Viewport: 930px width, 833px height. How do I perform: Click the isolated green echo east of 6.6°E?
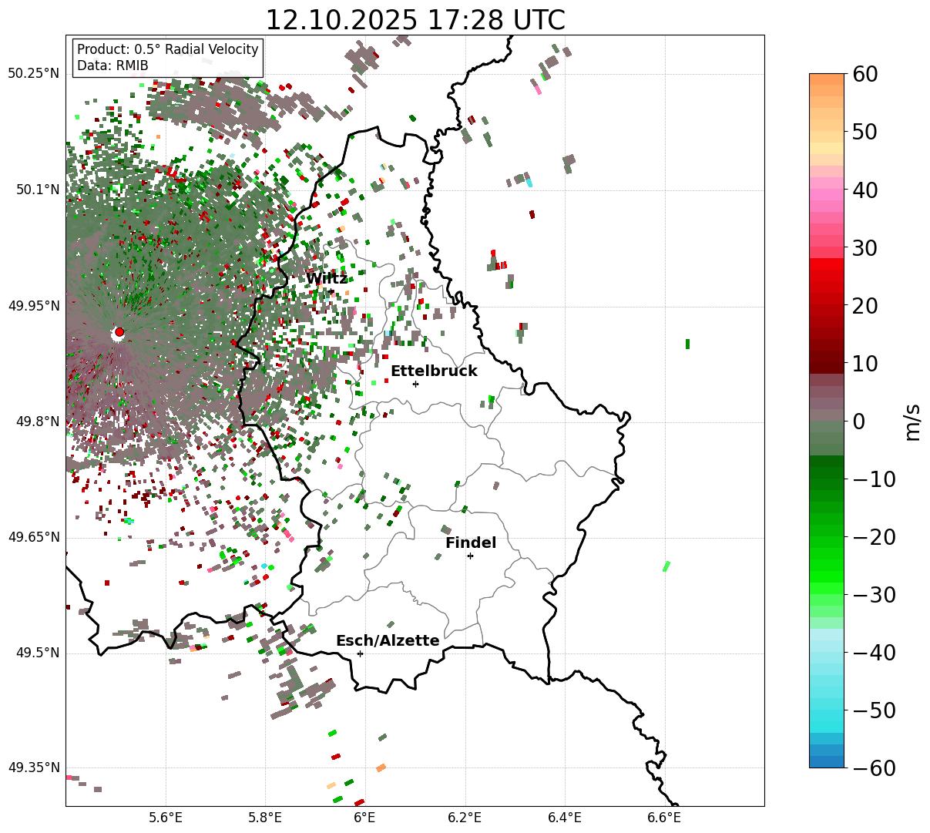click(687, 344)
